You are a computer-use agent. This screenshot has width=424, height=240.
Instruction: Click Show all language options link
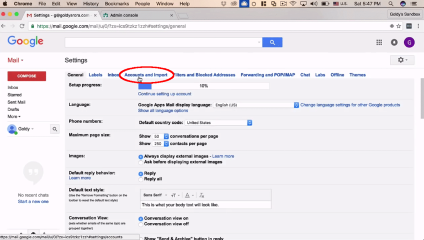[163, 111]
